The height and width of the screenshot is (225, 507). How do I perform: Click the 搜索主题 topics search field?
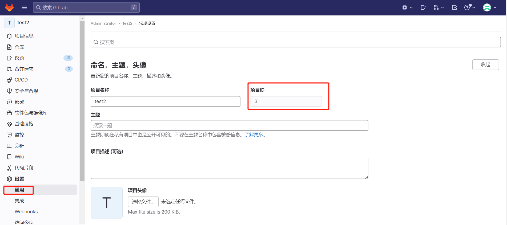point(229,125)
